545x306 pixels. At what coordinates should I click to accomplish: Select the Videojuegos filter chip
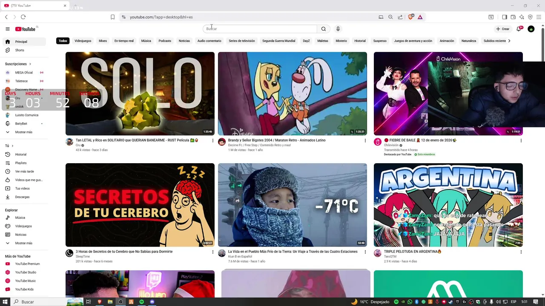pyautogui.click(x=83, y=41)
